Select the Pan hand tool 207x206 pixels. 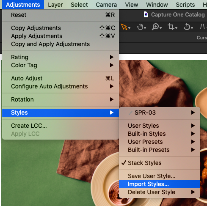pyautogui.click(x=140, y=27)
